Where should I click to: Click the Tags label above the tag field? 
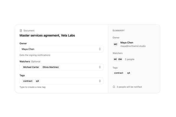[22, 75]
